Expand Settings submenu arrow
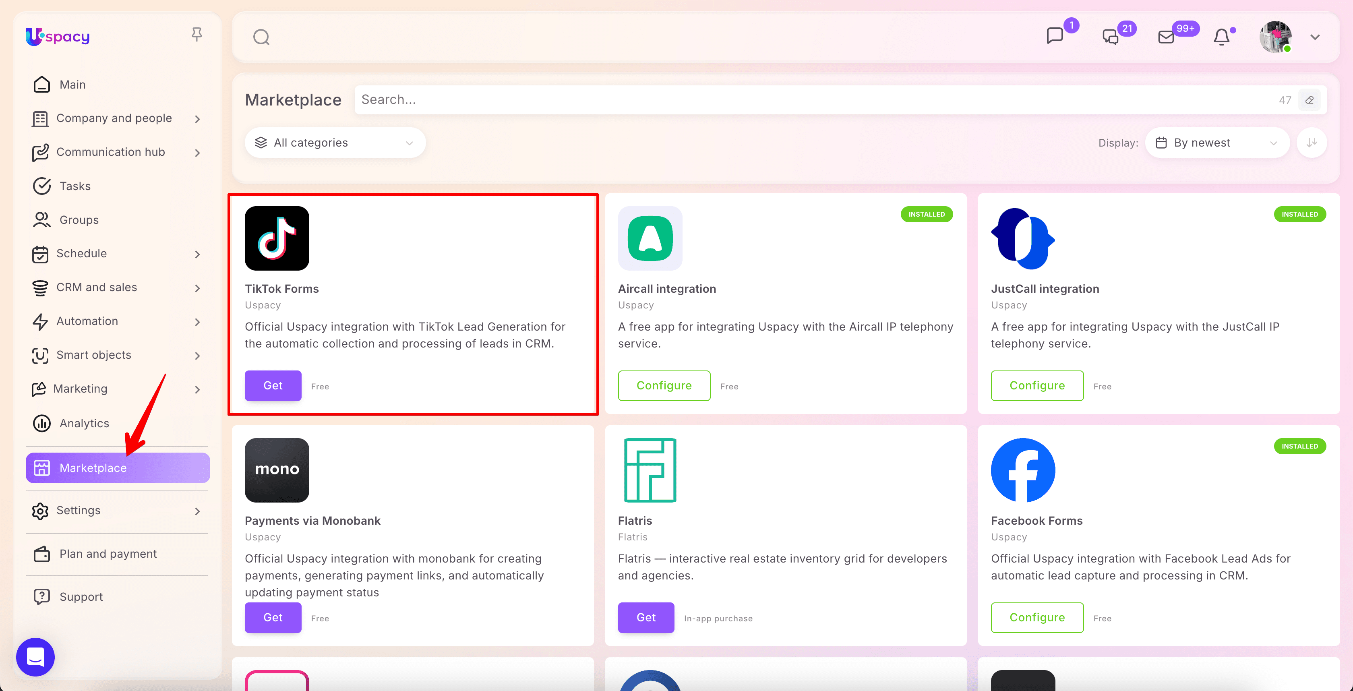The height and width of the screenshot is (691, 1353). (x=197, y=511)
